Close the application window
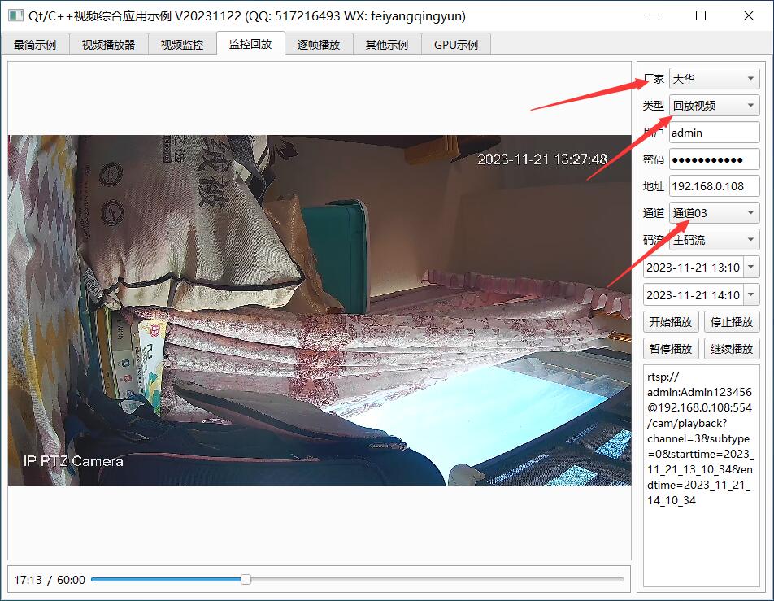Image resolution: width=774 pixels, height=601 pixels. 748,15
